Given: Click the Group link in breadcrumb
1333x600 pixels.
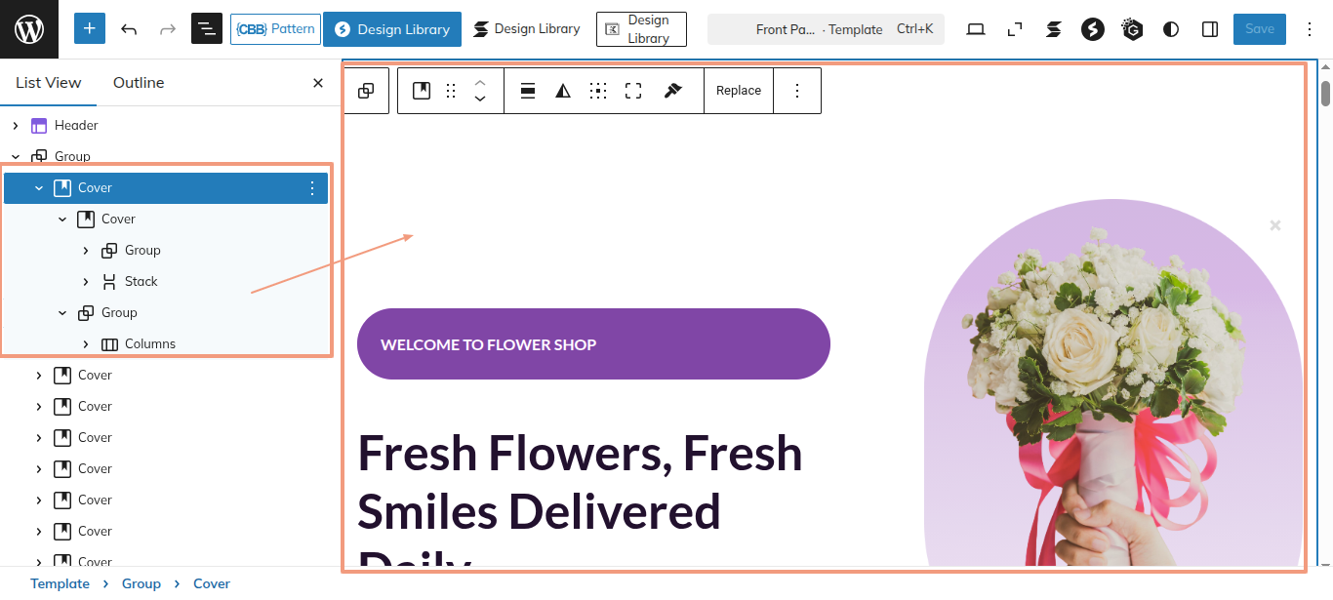Looking at the screenshot, I should 141,583.
